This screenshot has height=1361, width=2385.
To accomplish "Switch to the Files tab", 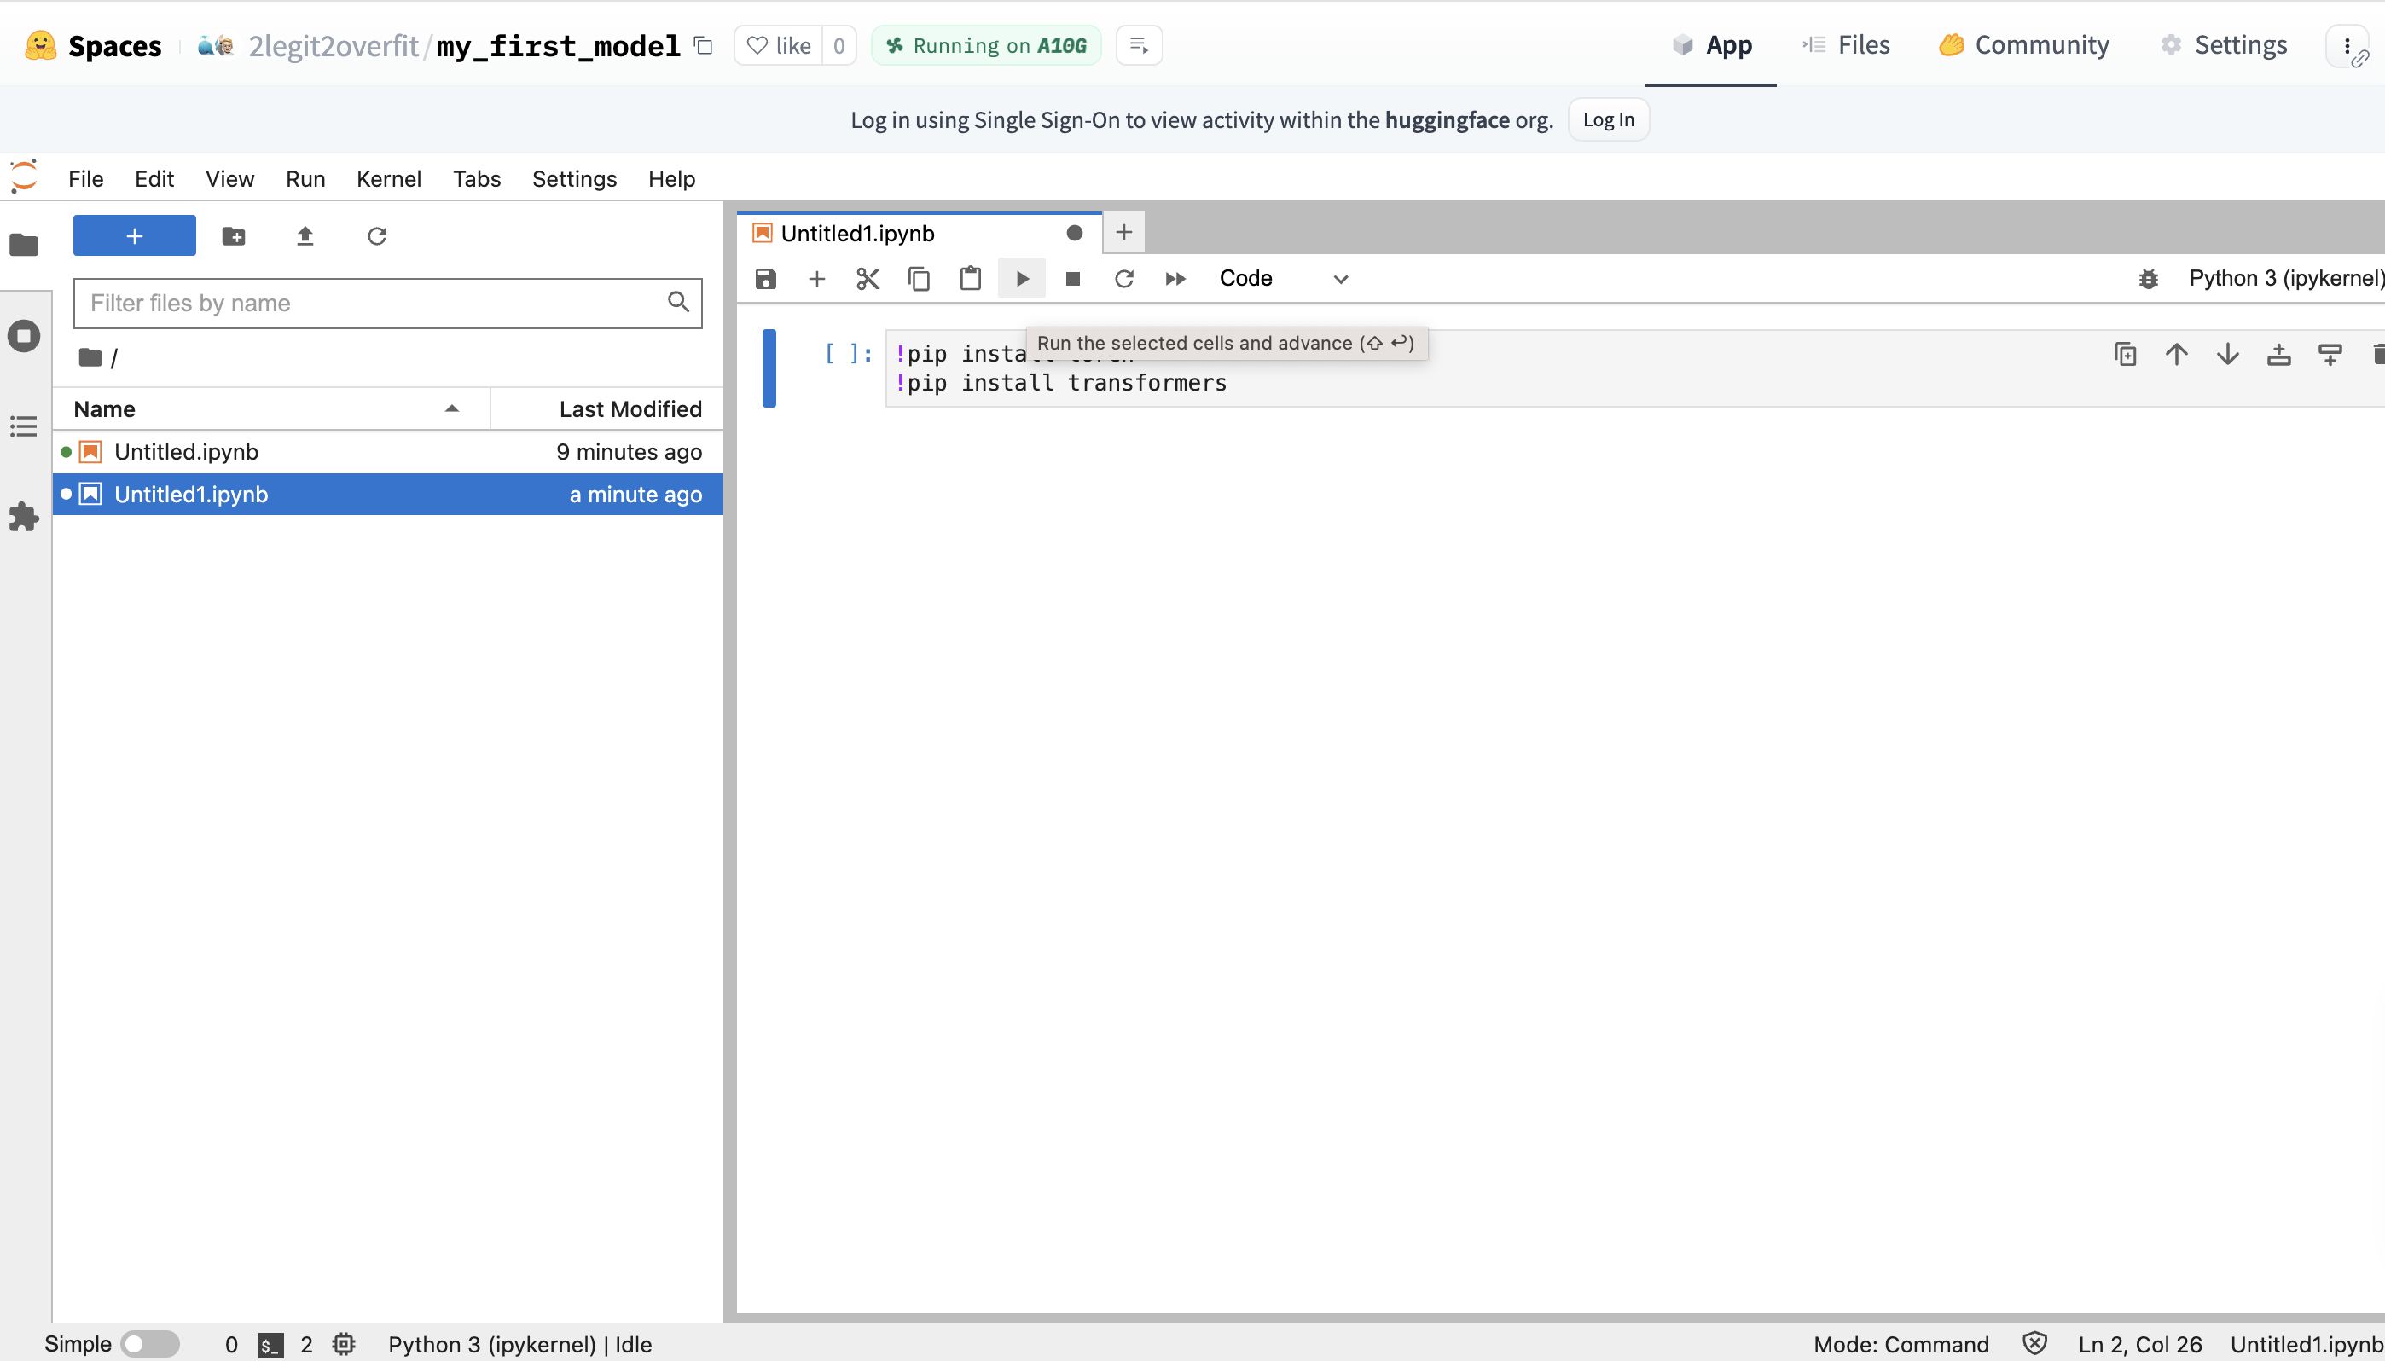I will 1847,45.
